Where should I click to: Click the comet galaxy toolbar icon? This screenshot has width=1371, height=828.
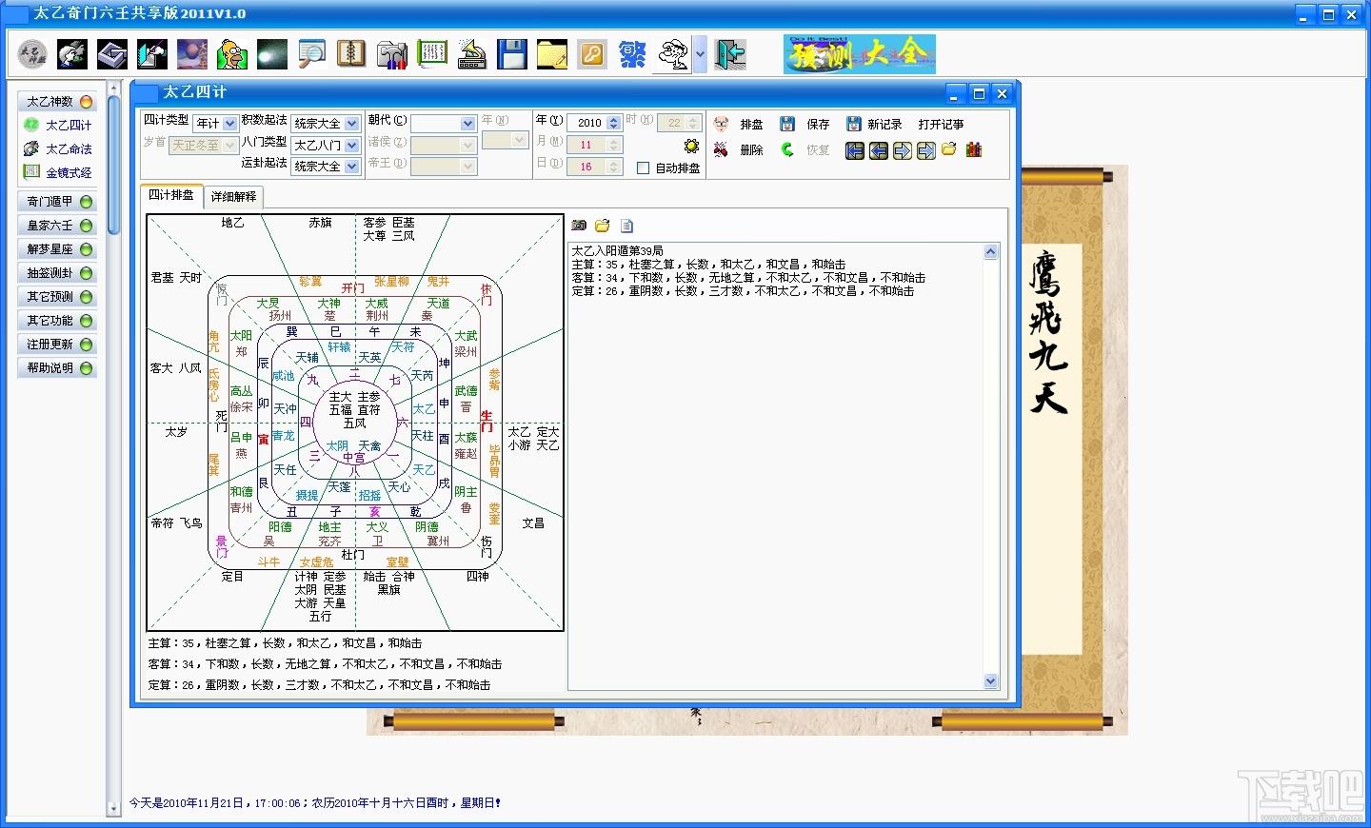tap(271, 54)
